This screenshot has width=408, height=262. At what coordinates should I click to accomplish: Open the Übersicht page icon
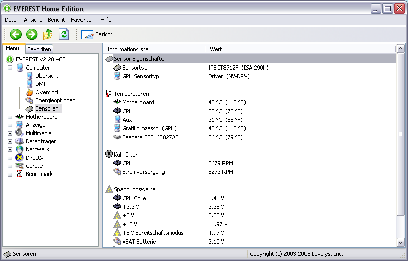(29, 76)
